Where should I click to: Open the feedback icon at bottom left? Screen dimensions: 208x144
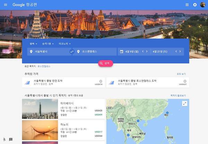coord(11,139)
